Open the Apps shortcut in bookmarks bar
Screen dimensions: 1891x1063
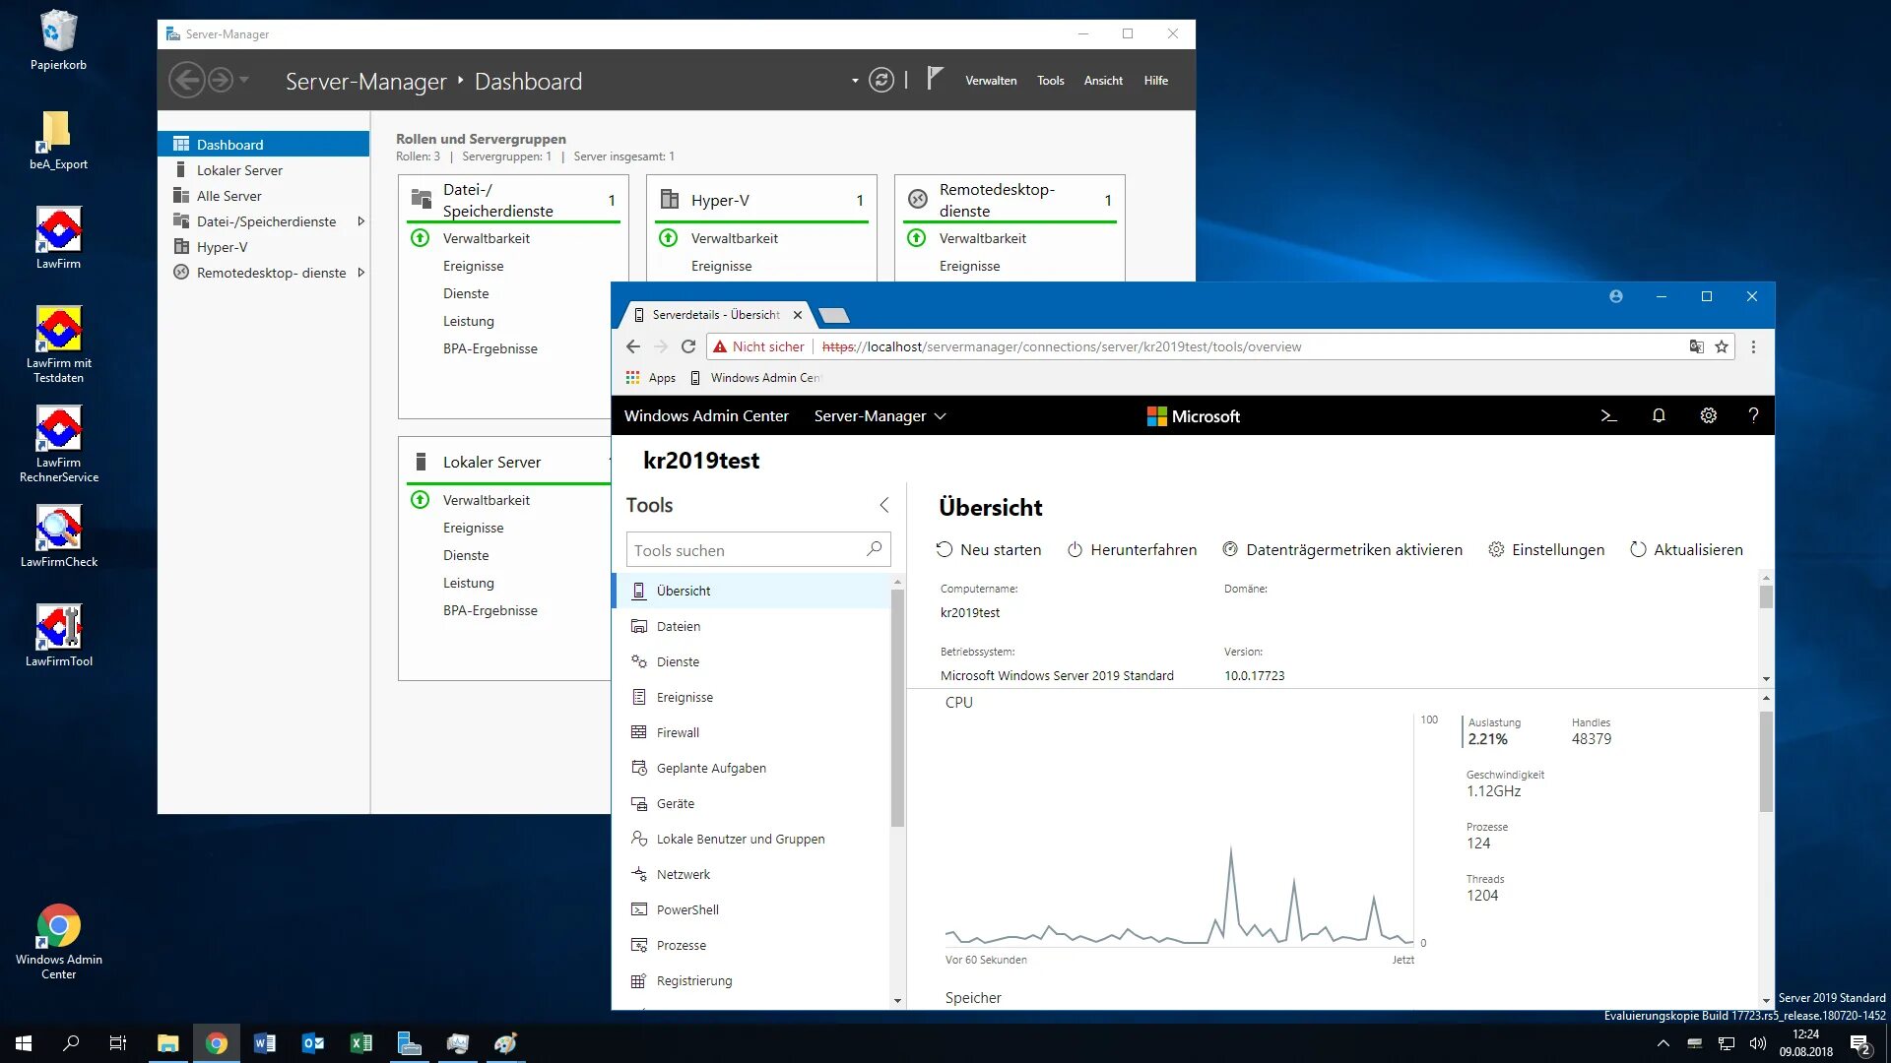pyautogui.click(x=651, y=378)
